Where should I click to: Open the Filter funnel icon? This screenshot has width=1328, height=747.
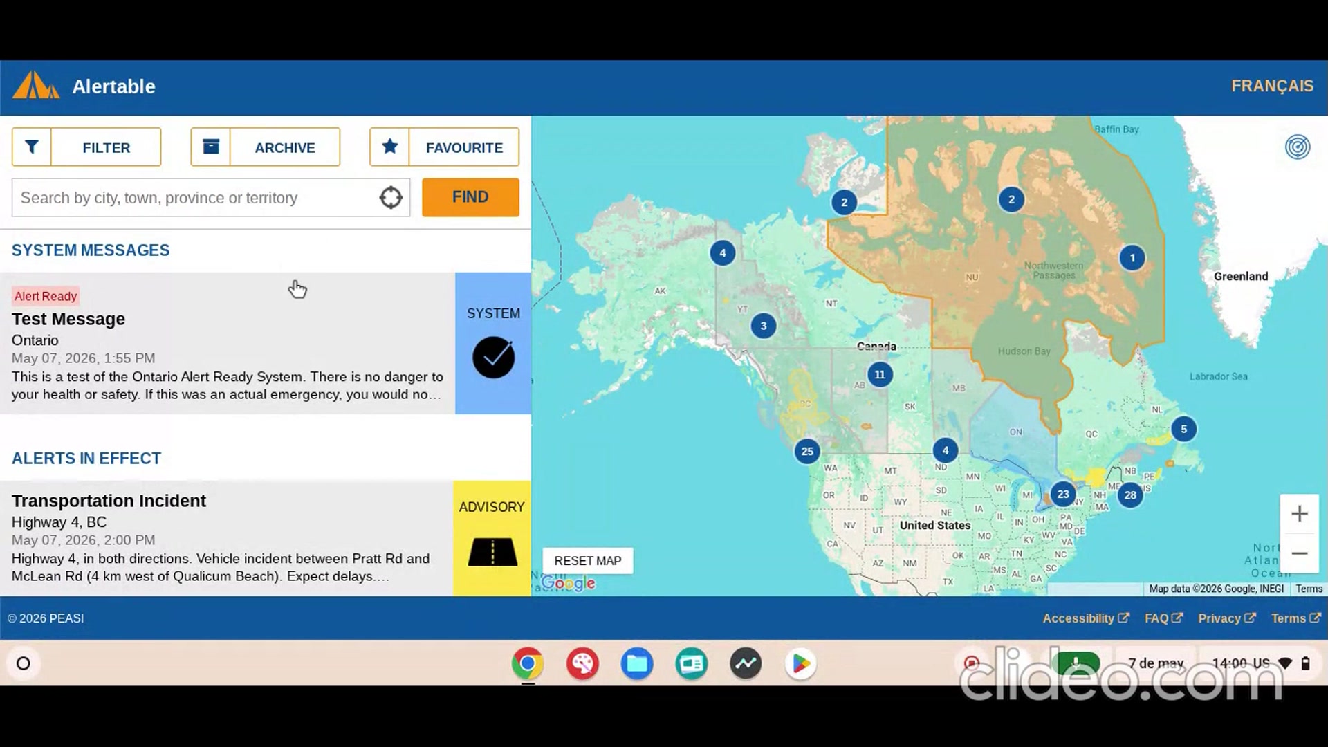point(31,147)
